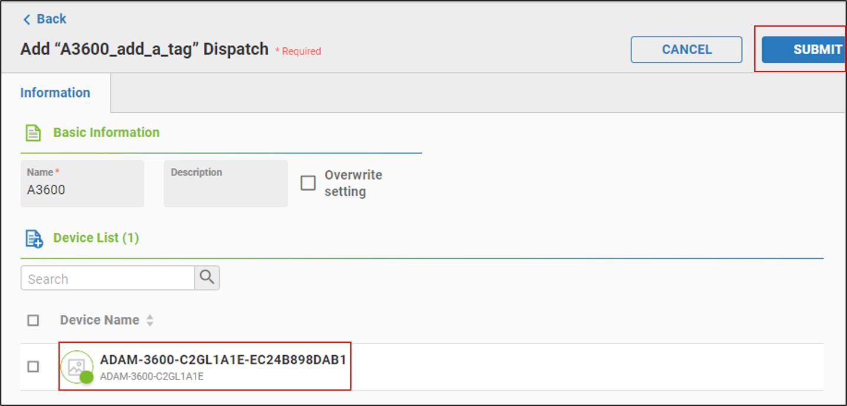Click the Back chevron arrow icon
The height and width of the screenshot is (406, 847).
[x=27, y=20]
